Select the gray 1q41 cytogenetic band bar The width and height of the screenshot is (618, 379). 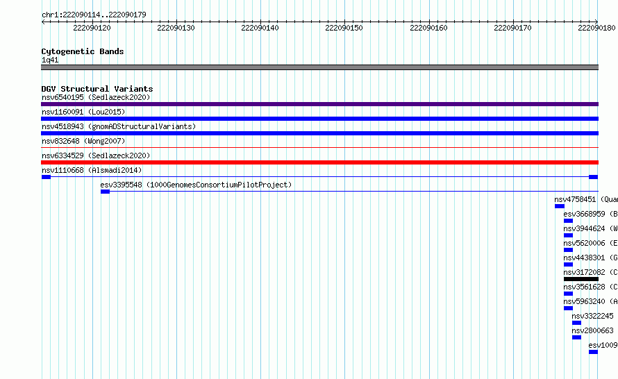pyautogui.click(x=319, y=67)
